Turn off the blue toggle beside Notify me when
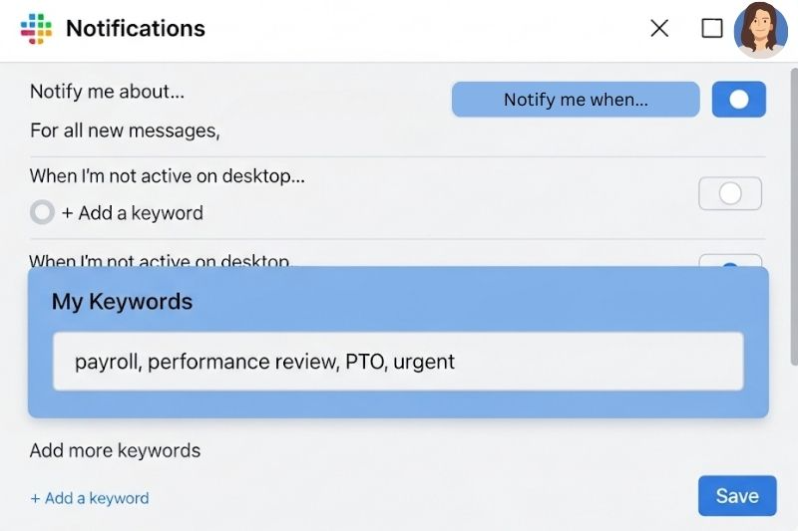The height and width of the screenshot is (531, 798). click(738, 99)
